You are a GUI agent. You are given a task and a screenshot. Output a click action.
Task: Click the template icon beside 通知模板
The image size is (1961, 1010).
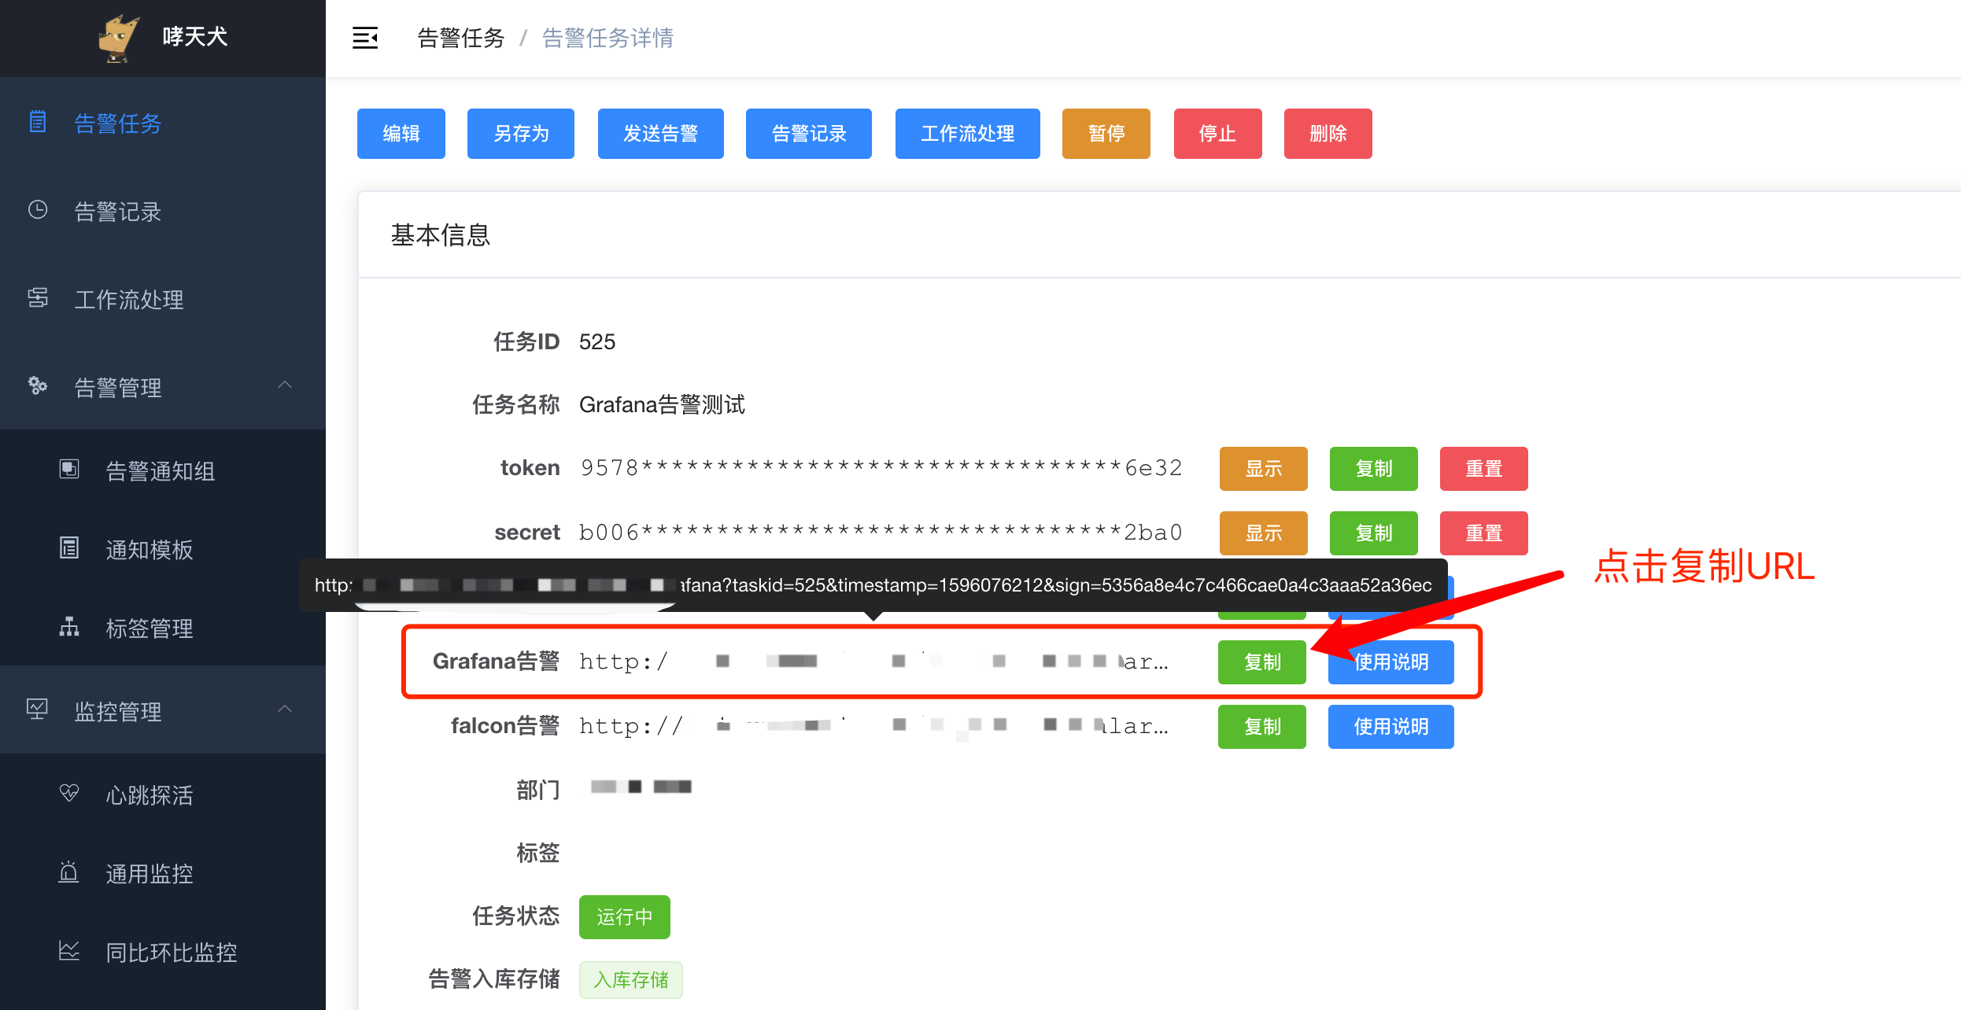pyautogui.click(x=69, y=548)
